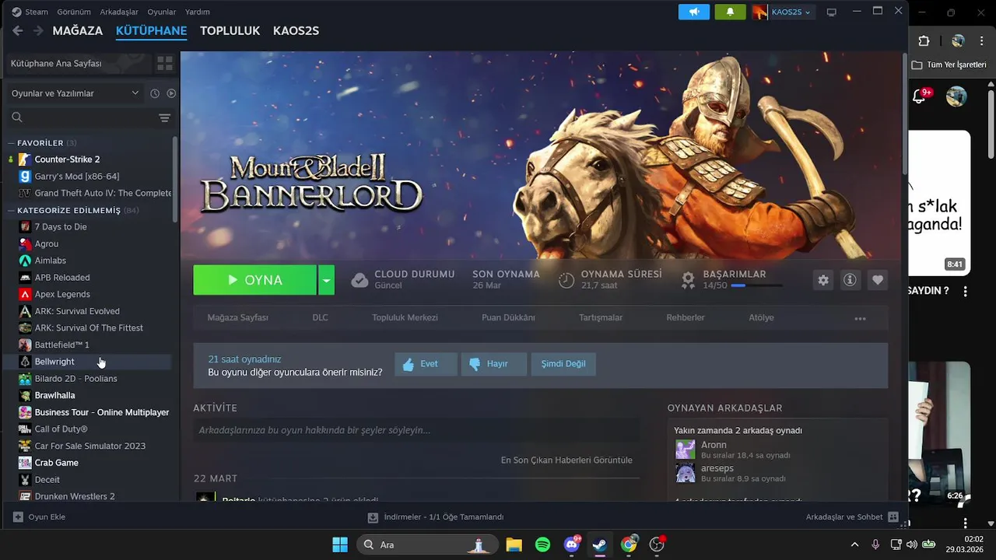Switch to the MAĞAZA tab
The height and width of the screenshot is (560, 996).
point(78,31)
